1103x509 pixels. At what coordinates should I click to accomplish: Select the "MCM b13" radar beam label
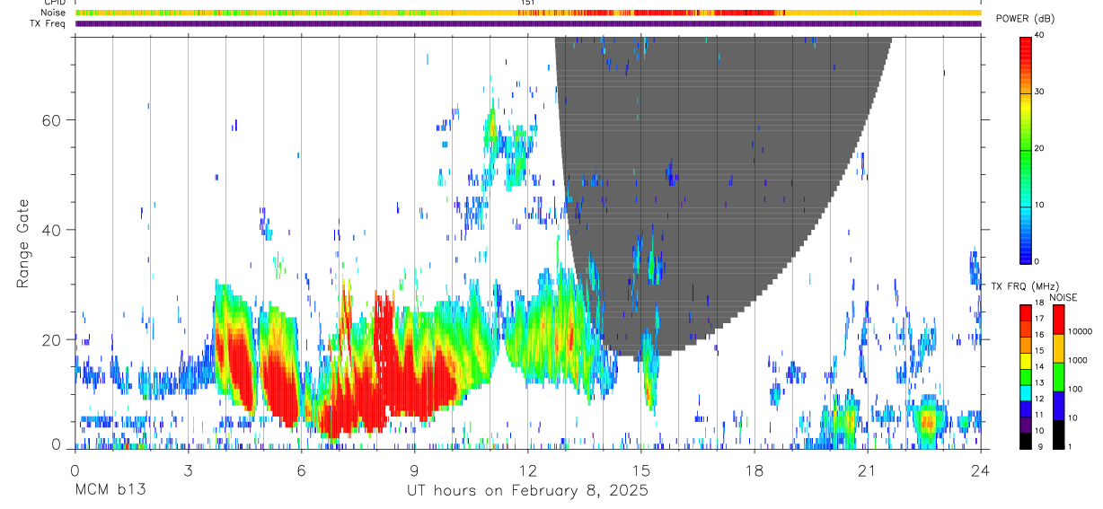(110, 490)
